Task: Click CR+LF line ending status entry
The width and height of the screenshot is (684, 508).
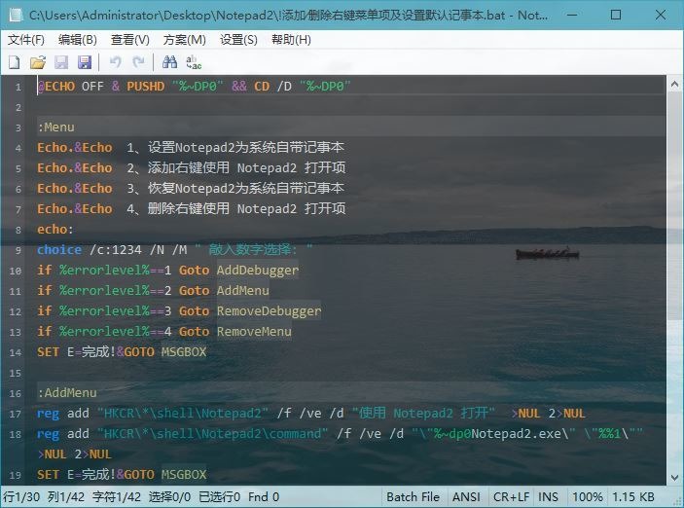Action: 511,497
